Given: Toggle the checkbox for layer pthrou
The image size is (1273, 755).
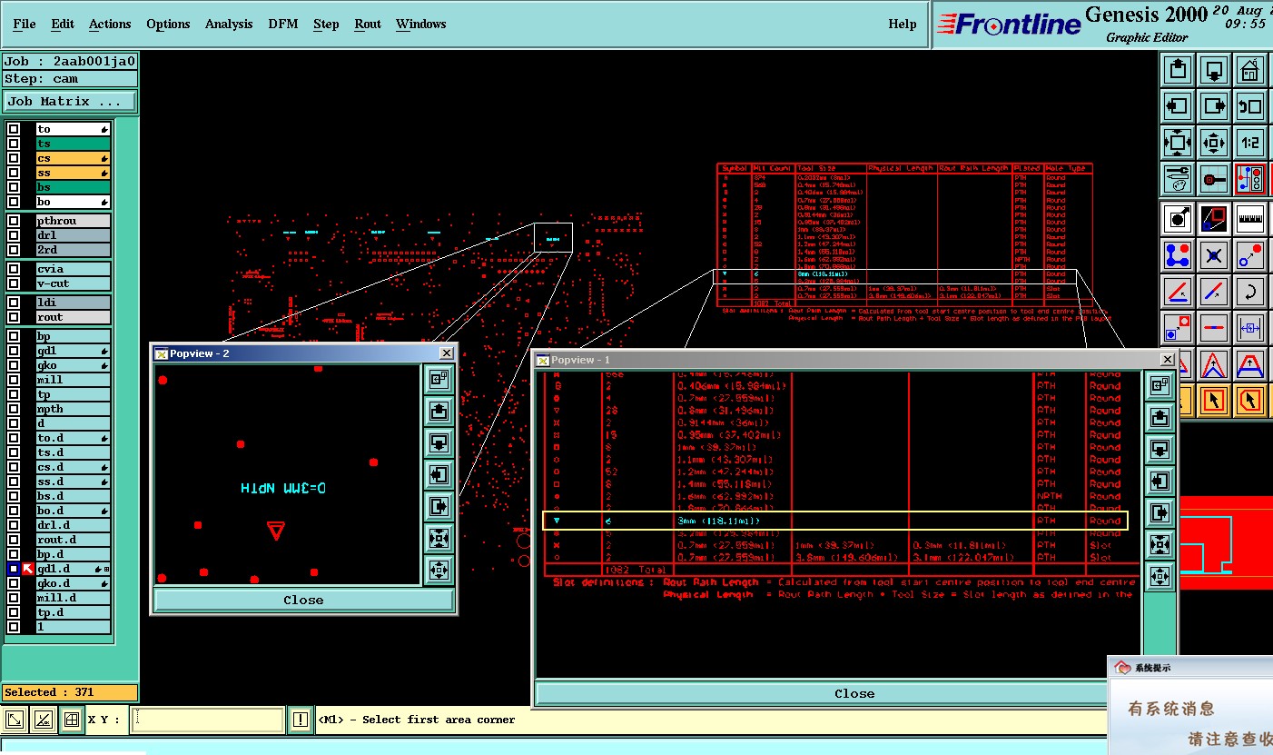Looking at the screenshot, I should point(14,221).
